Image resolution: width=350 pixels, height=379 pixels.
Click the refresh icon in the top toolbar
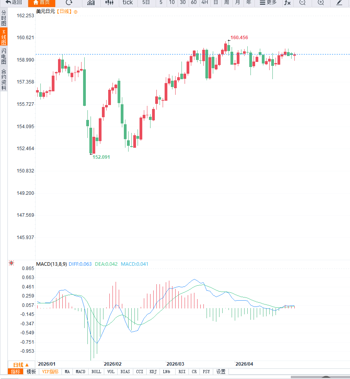pos(69,2)
